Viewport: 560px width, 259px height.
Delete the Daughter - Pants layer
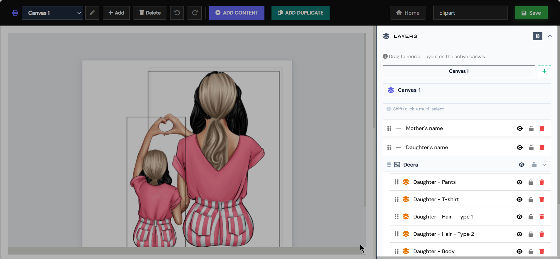[542, 182]
